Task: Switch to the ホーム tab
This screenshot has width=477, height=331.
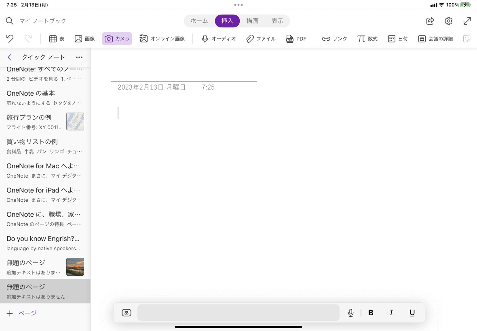Action: click(199, 21)
